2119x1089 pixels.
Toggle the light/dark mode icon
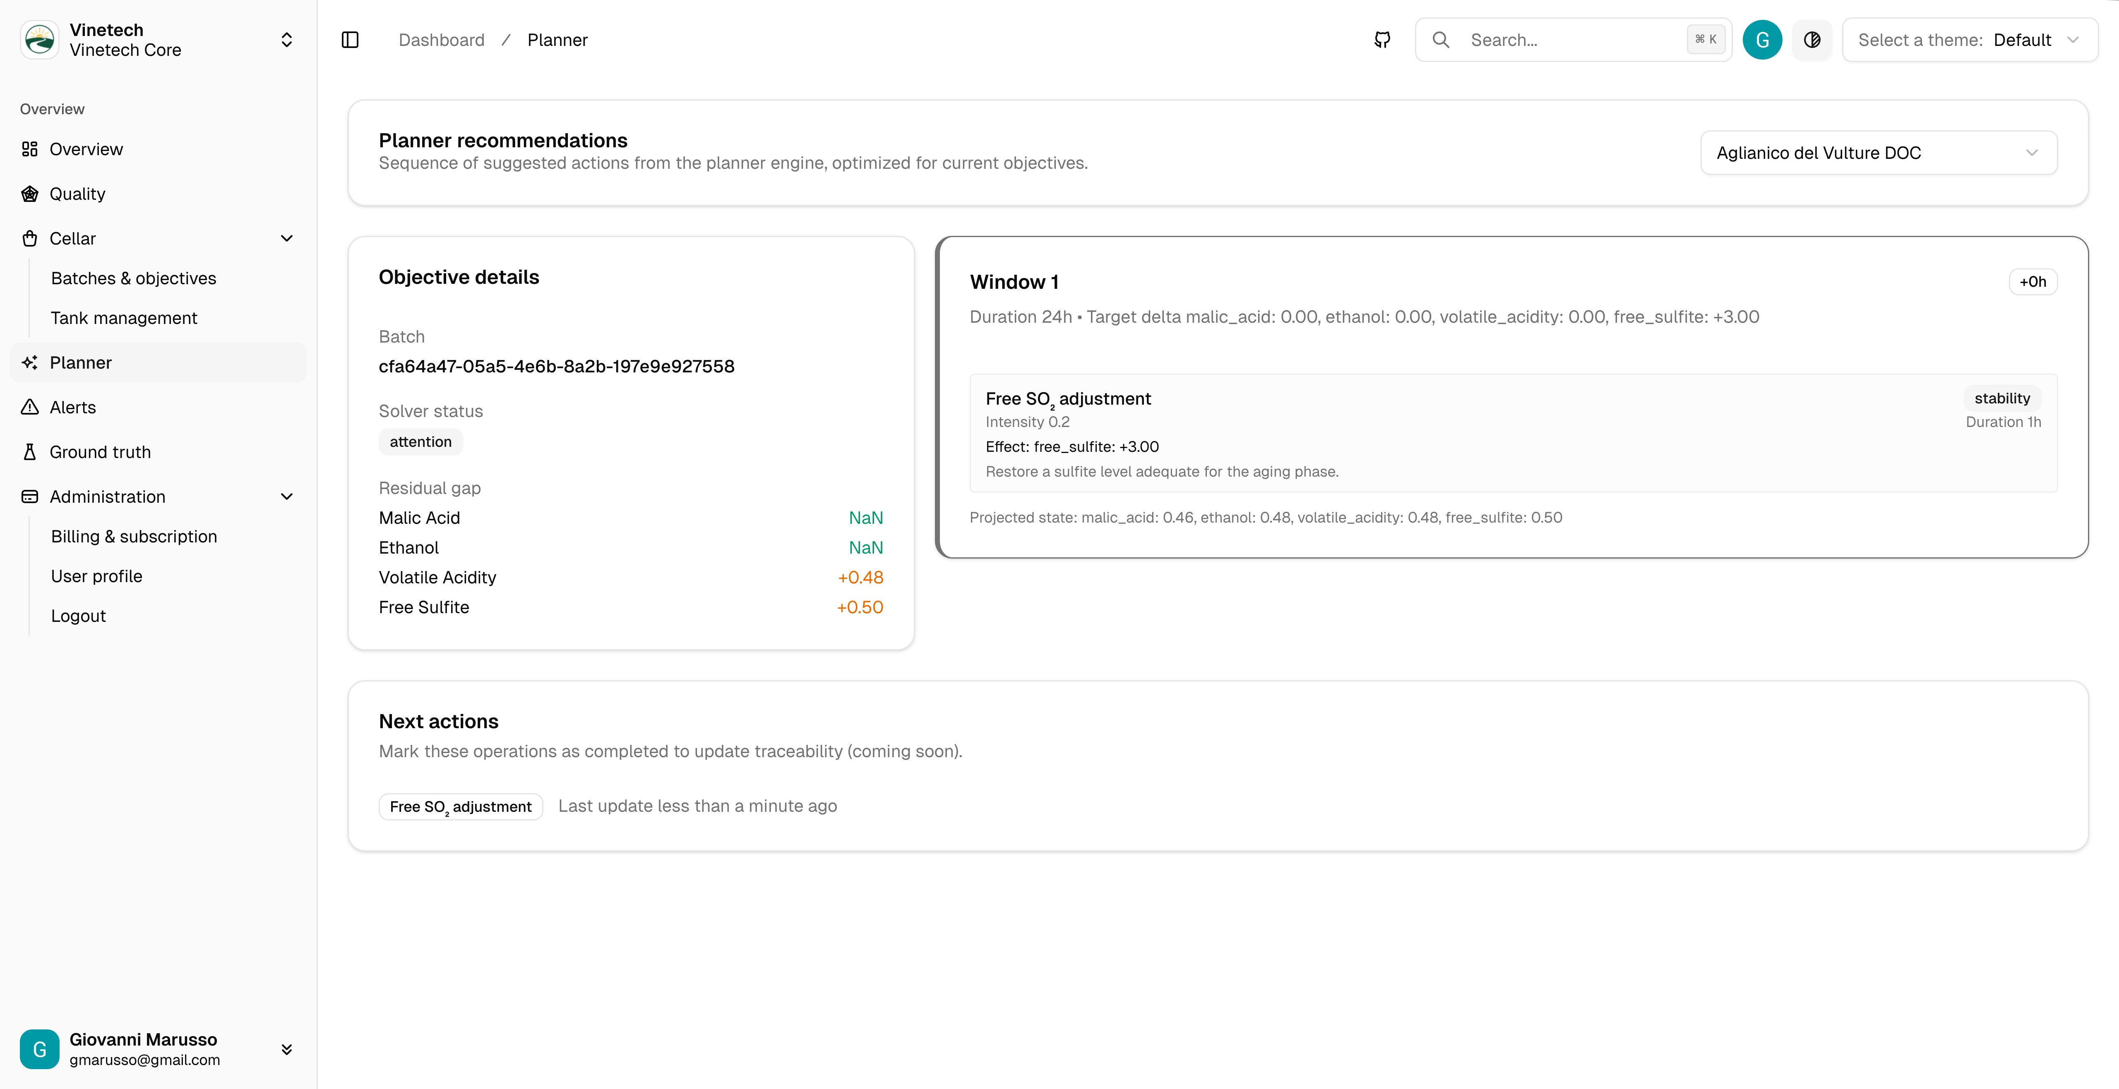pyautogui.click(x=1811, y=39)
